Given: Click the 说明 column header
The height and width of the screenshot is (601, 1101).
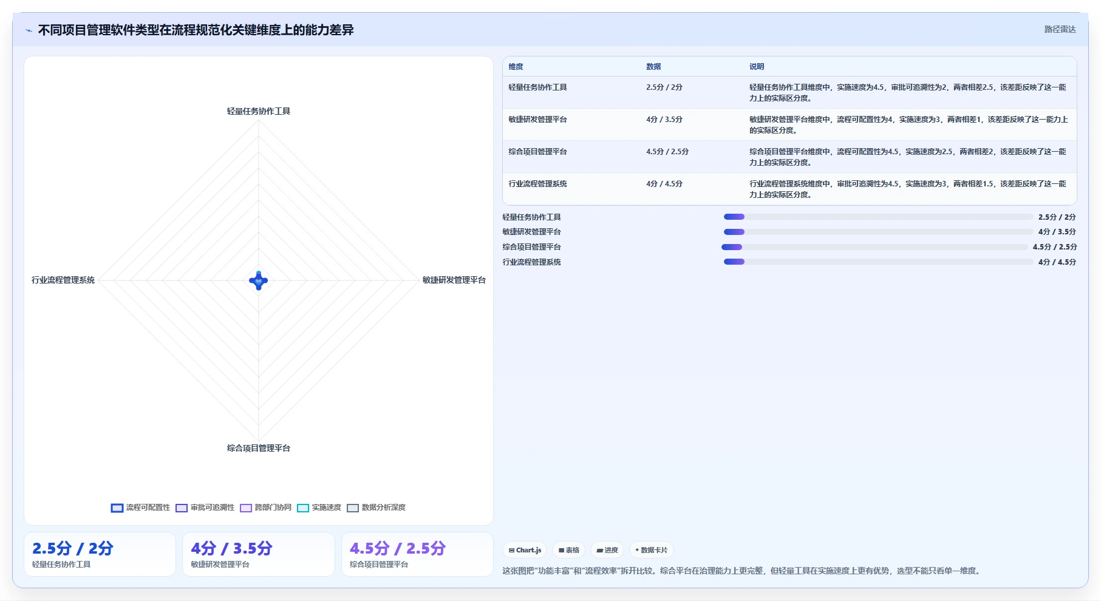Looking at the screenshot, I should [757, 67].
